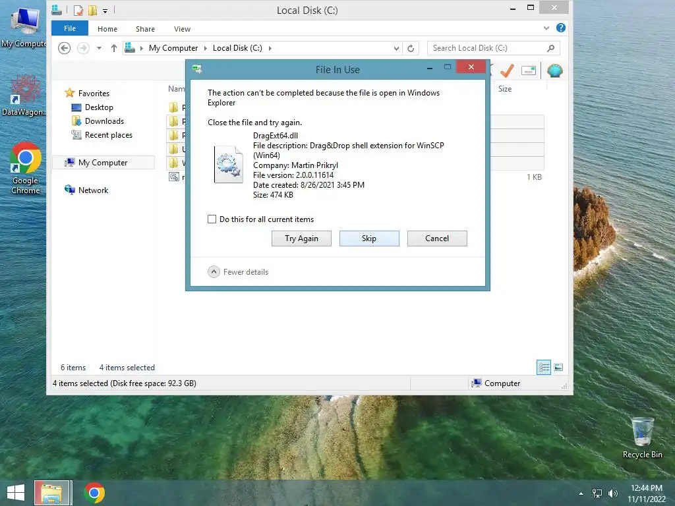675x506 pixels.
Task: Select Desktop under Favorites
Action: point(99,107)
